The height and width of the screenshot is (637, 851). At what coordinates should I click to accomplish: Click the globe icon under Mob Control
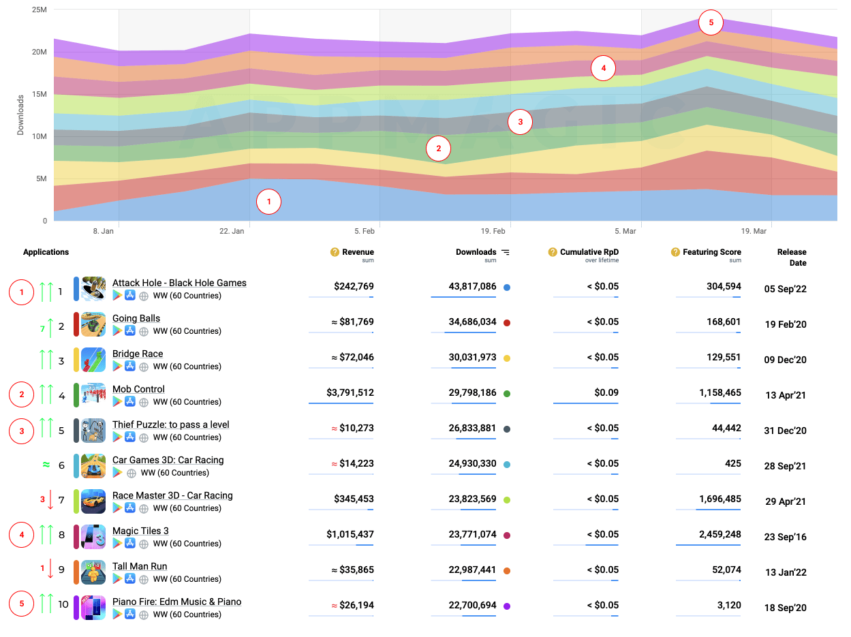point(143,402)
